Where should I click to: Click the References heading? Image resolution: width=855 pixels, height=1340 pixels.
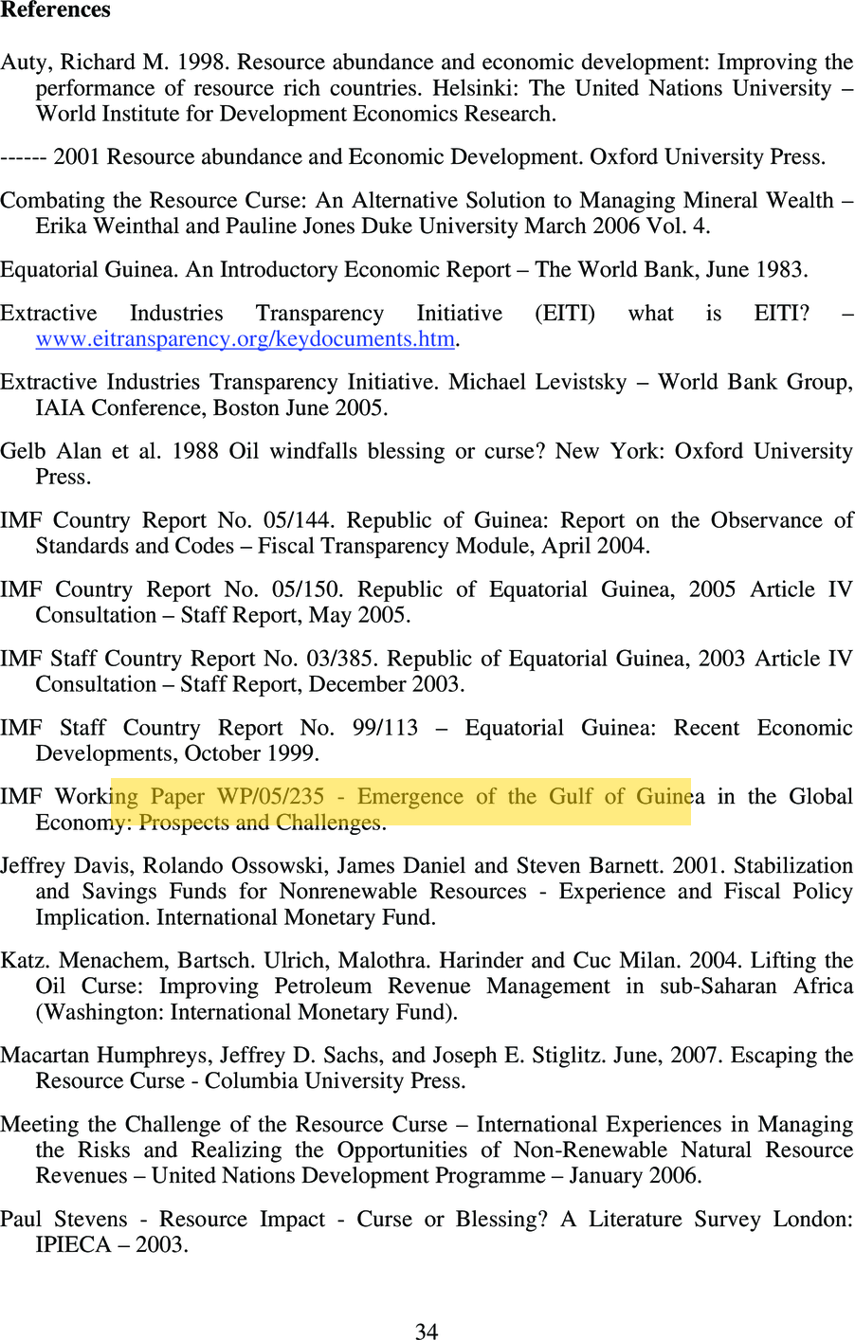click(55, 10)
